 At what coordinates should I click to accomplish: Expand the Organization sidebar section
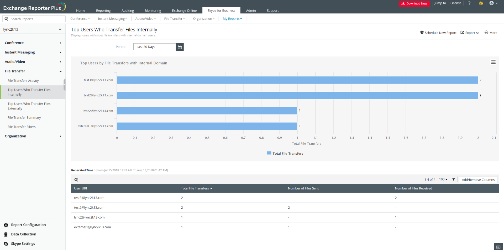tap(33, 136)
